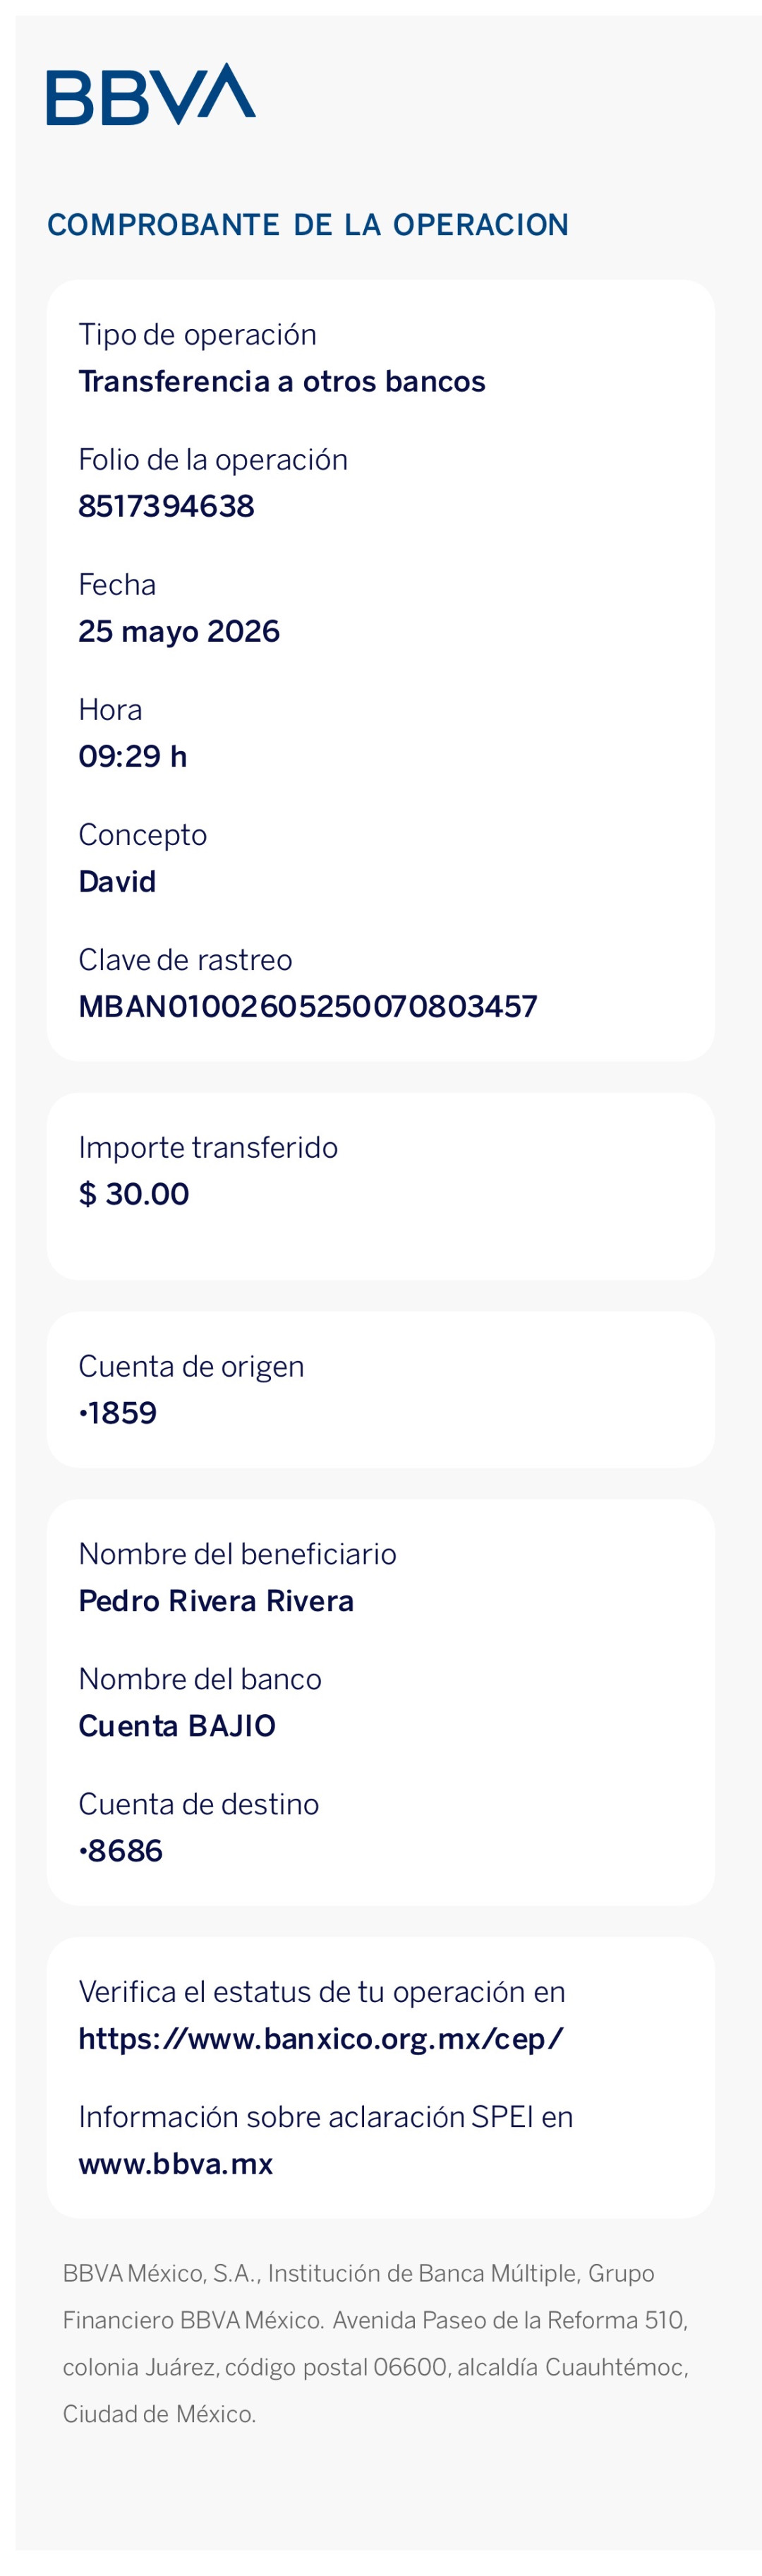
Task: Select the transferred amount $ 30.00
Action: 134,1194
